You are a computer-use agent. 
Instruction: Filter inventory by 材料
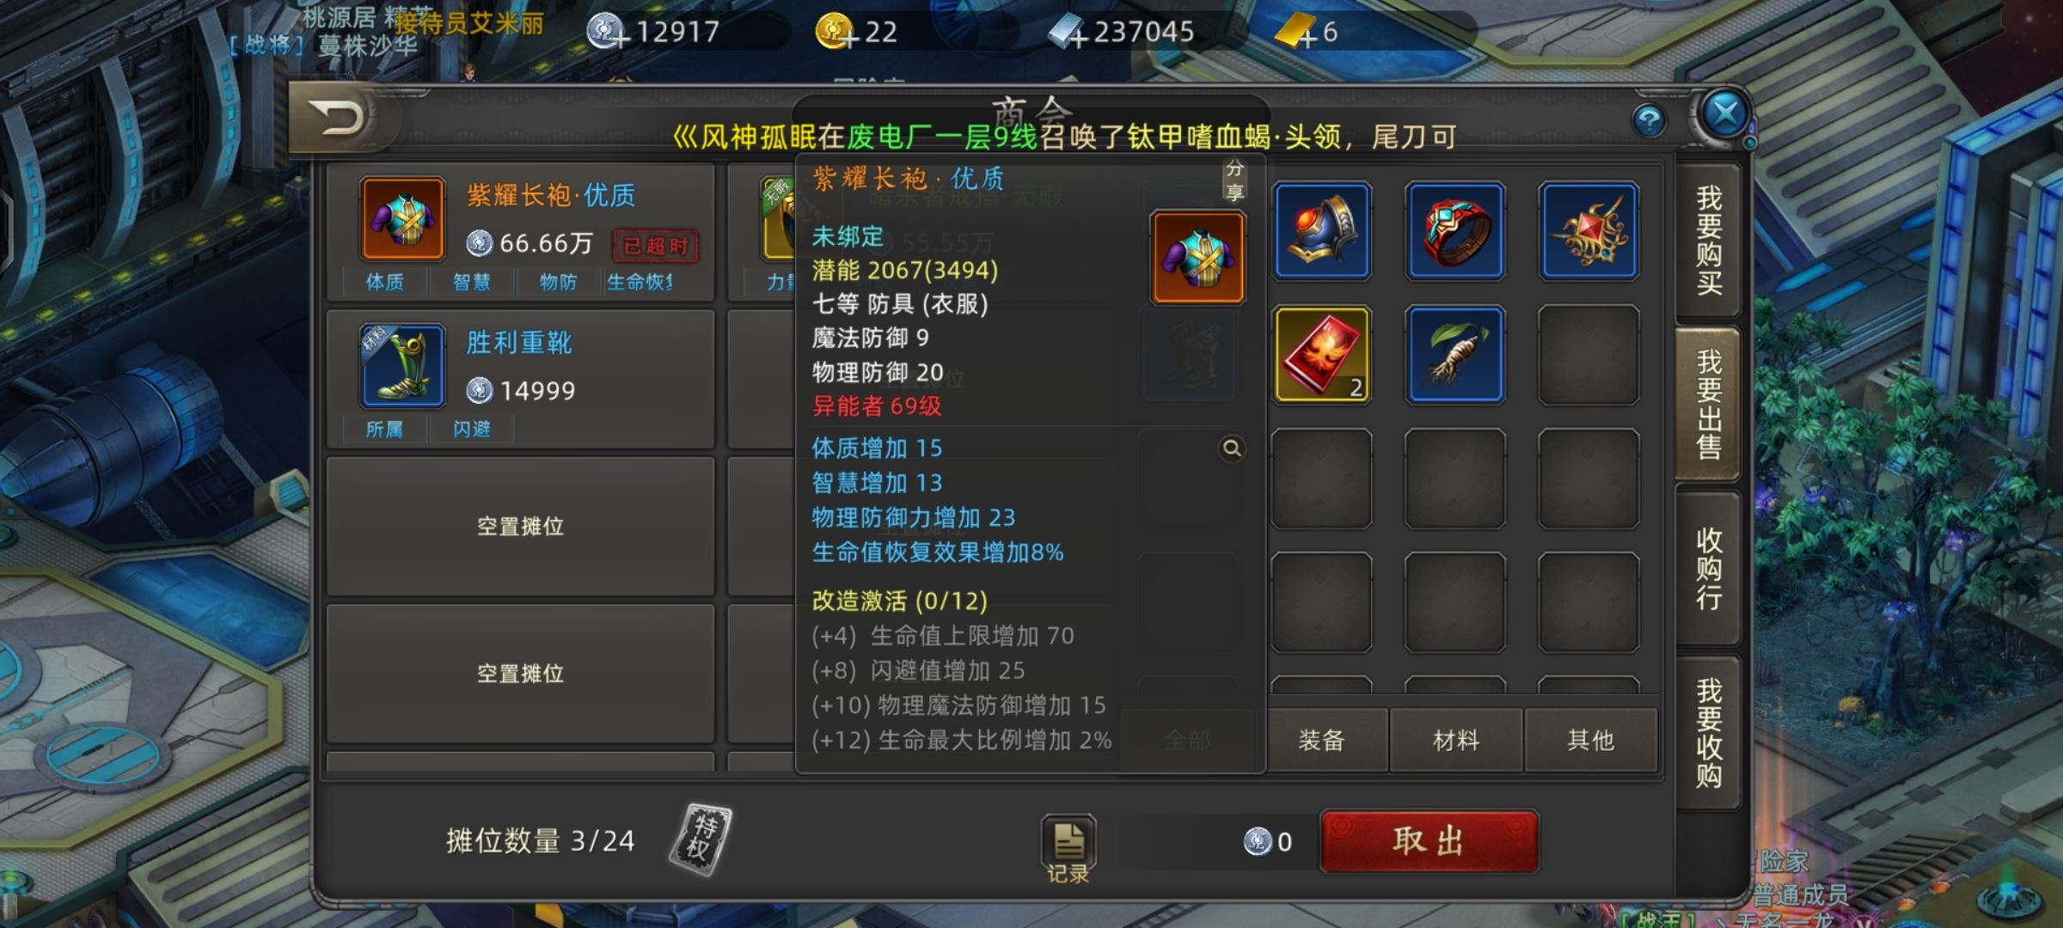1456,740
